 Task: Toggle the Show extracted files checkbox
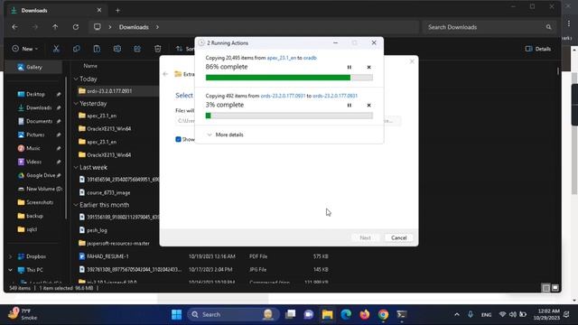(179, 139)
